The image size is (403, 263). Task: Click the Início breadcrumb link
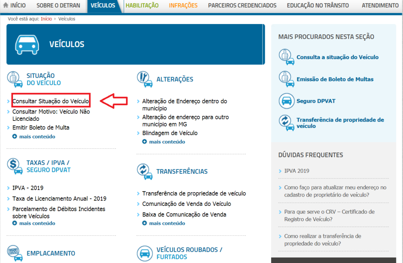pyautogui.click(x=46, y=19)
